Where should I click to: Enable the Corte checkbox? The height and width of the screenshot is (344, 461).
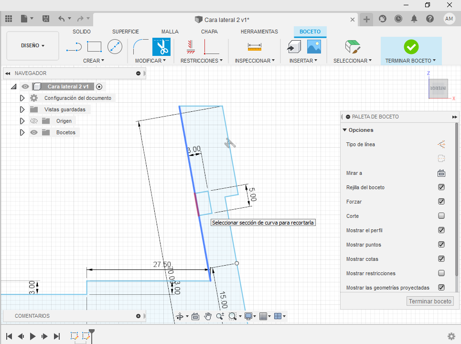point(441,216)
